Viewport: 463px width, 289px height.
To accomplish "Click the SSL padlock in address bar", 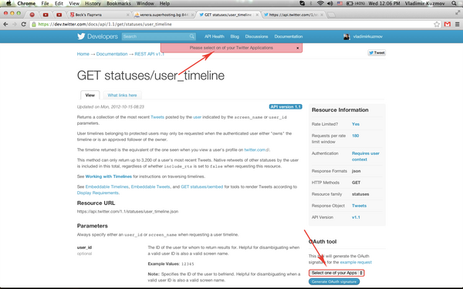I will (34, 24).
